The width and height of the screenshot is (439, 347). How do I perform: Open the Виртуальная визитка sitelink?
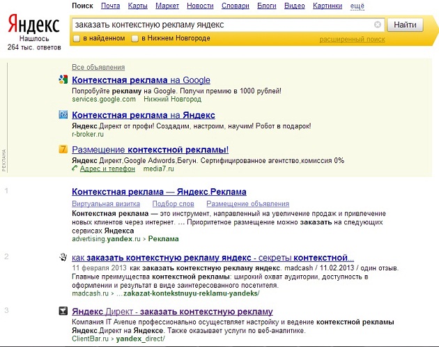106,204
